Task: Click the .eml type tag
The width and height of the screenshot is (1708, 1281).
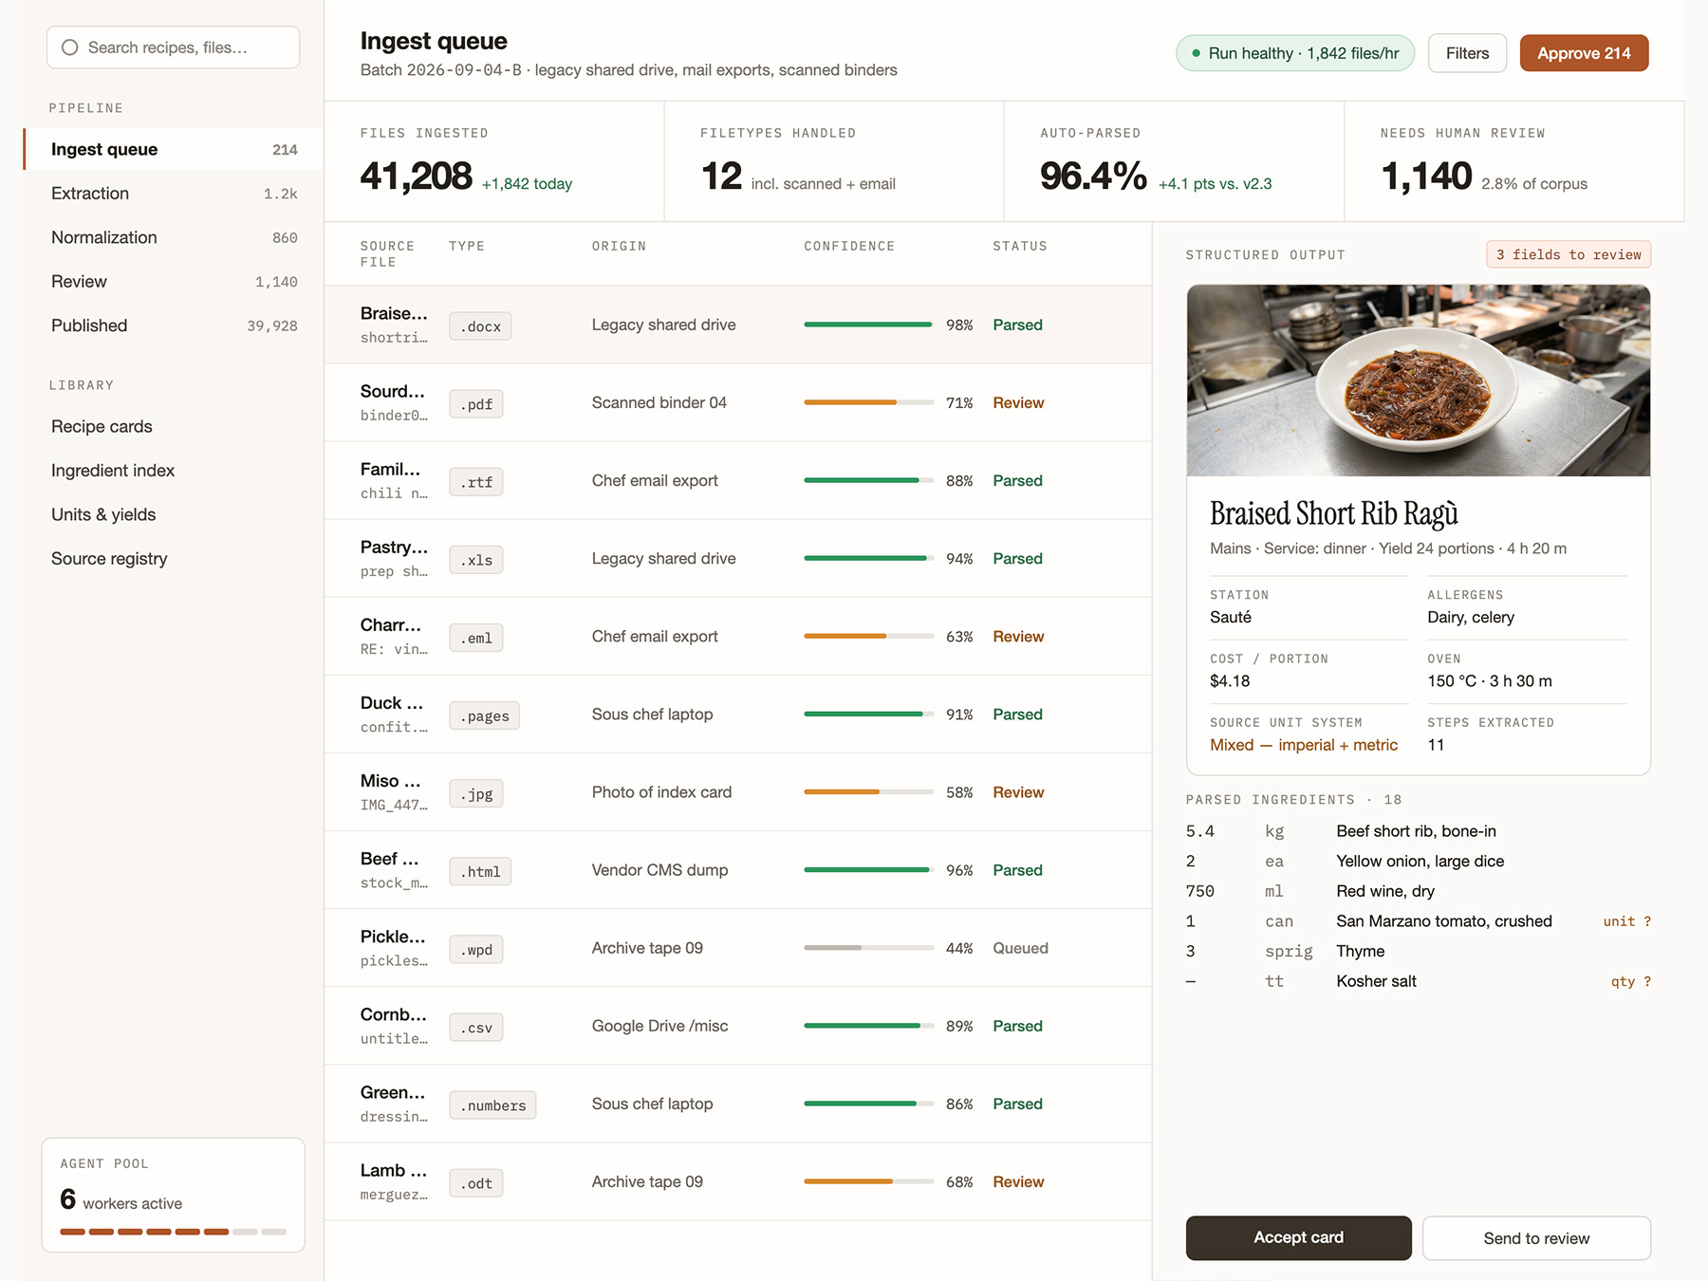Action: coord(476,638)
